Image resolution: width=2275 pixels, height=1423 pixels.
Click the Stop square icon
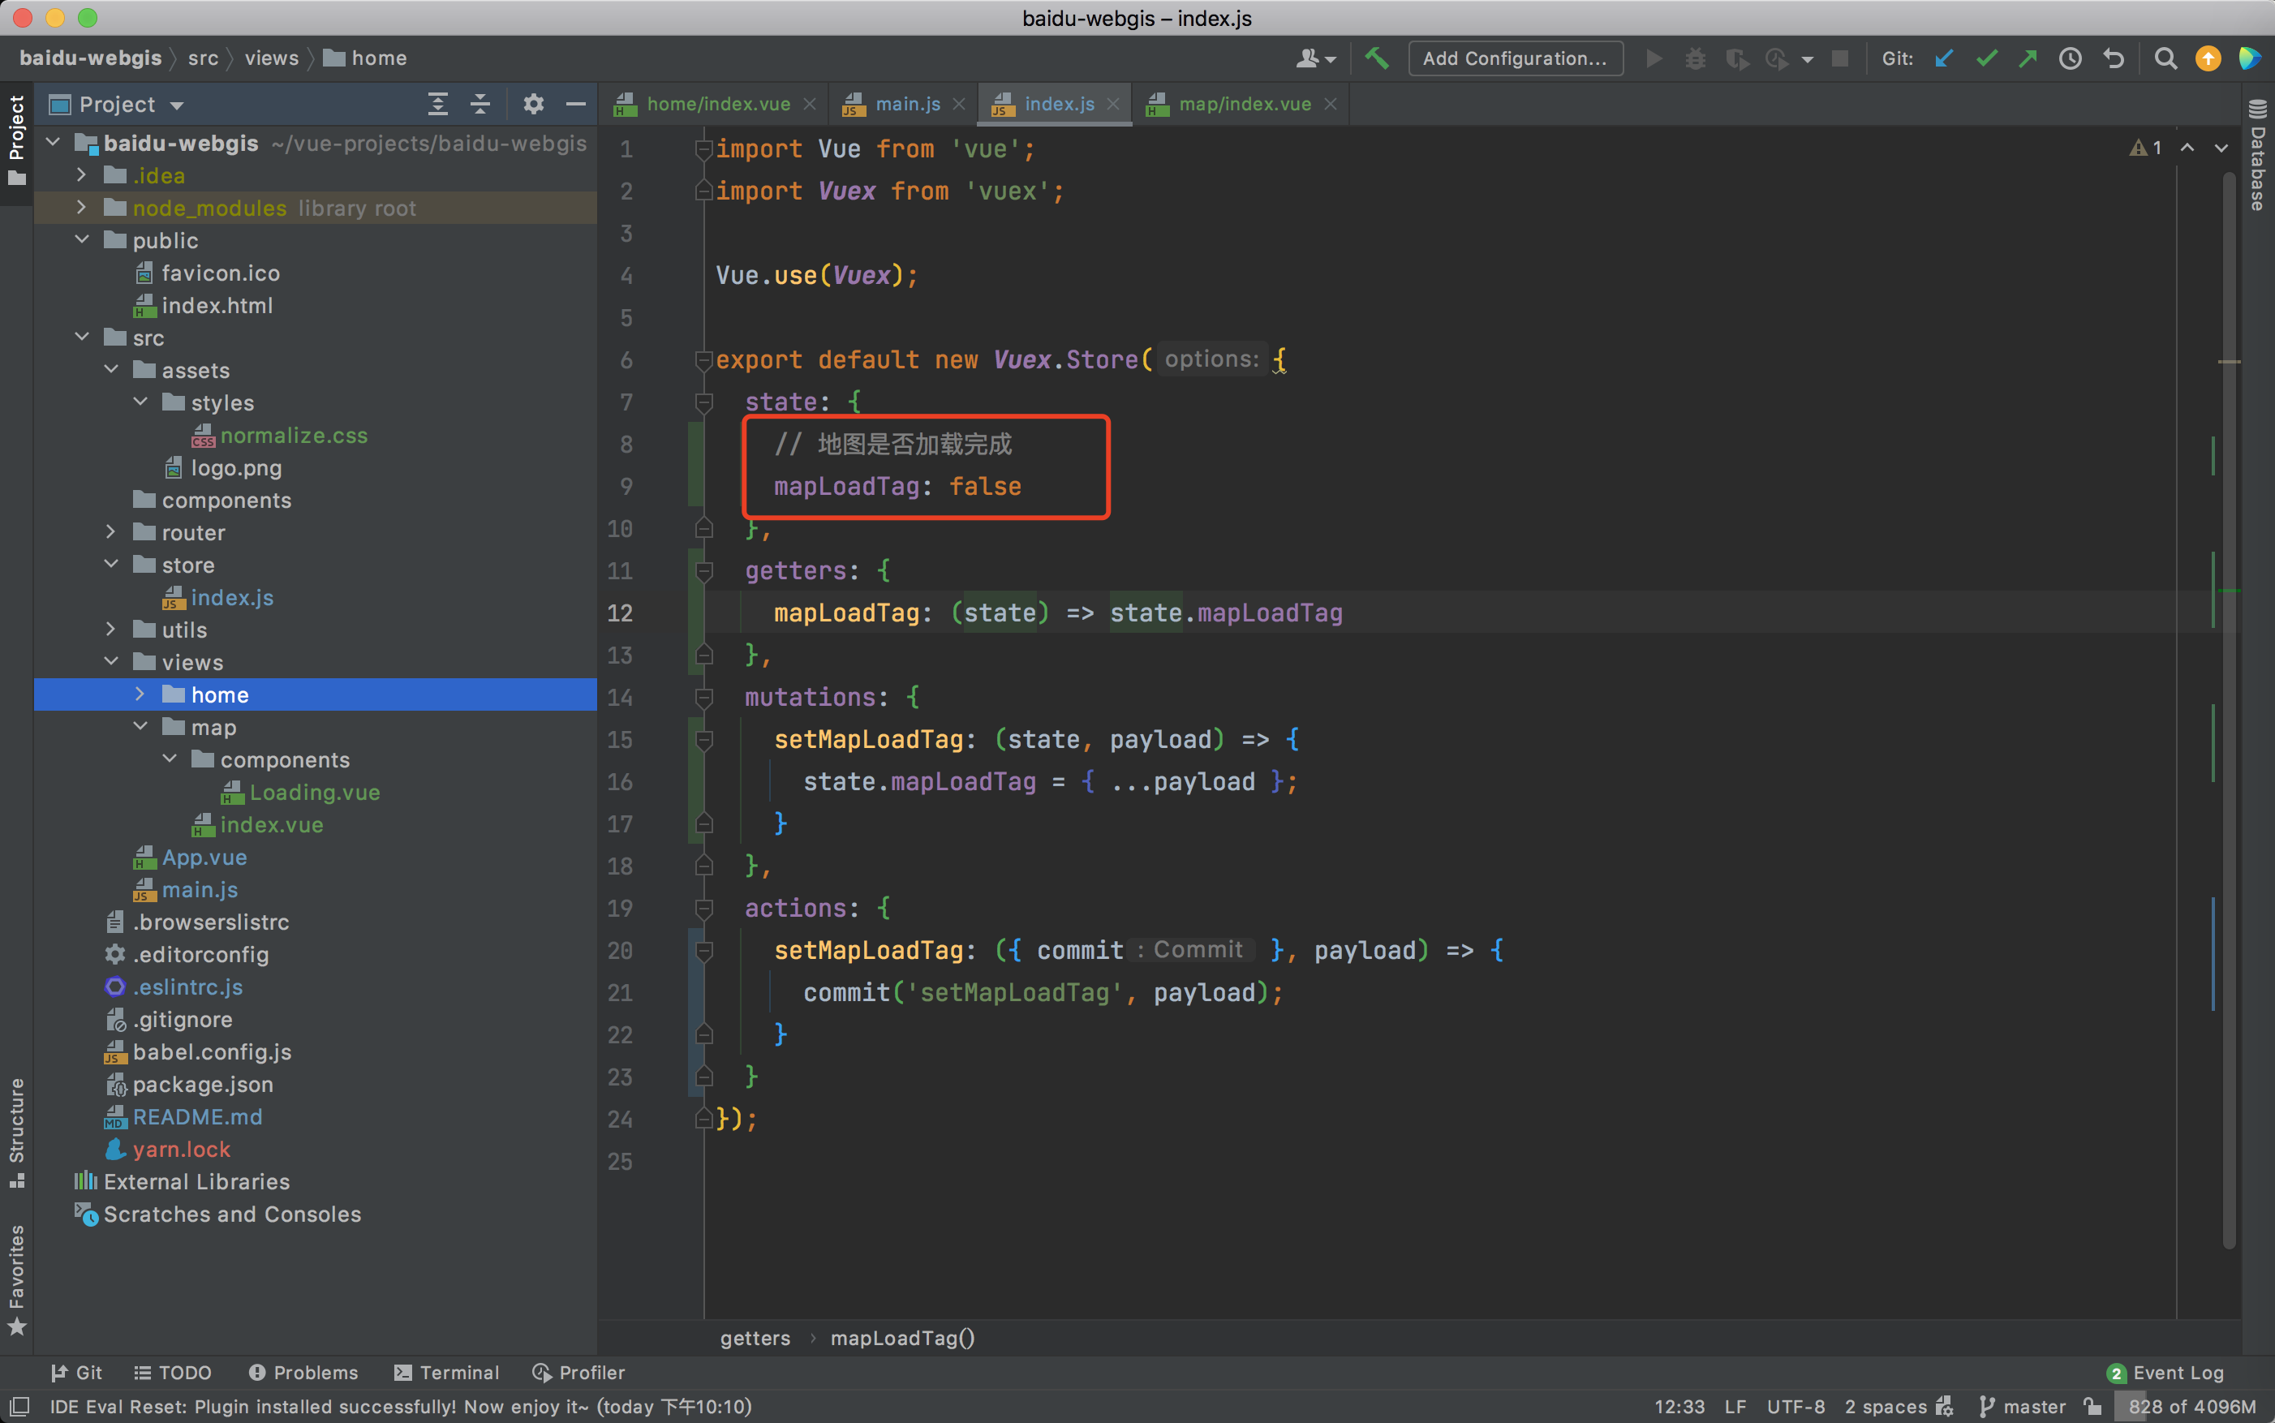pyautogui.click(x=1839, y=58)
